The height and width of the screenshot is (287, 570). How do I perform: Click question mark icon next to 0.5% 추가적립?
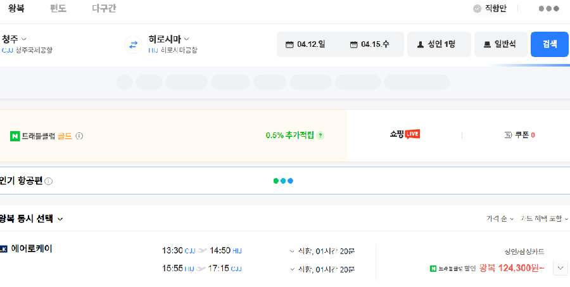point(320,136)
